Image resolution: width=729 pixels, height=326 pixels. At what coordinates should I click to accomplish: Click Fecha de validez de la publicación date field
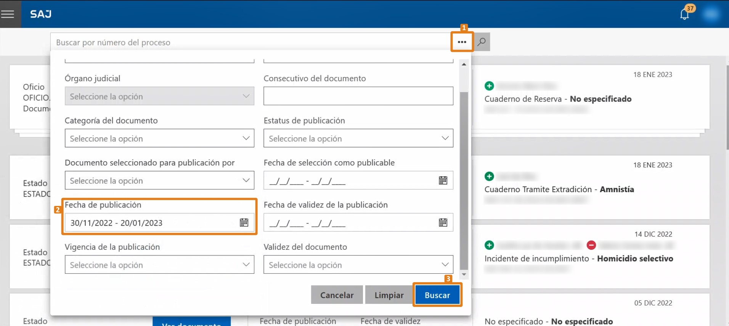(358, 222)
